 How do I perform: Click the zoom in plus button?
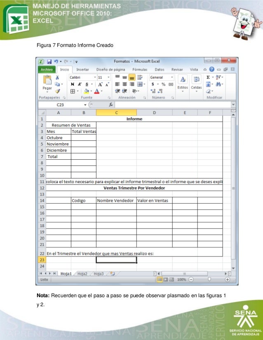coord(227,279)
